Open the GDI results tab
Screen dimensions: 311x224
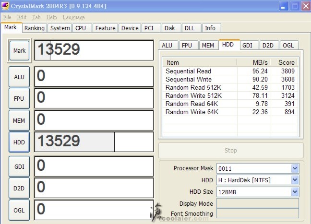coord(249,45)
